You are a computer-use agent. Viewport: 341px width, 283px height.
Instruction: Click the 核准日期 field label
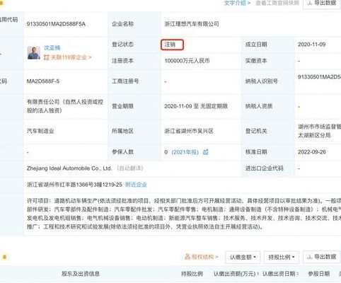[x=256, y=152]
